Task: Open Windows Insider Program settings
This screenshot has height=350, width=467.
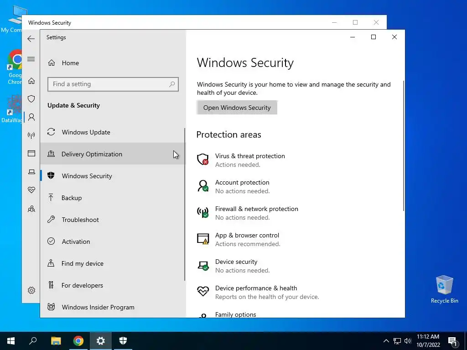Action: 112,307
